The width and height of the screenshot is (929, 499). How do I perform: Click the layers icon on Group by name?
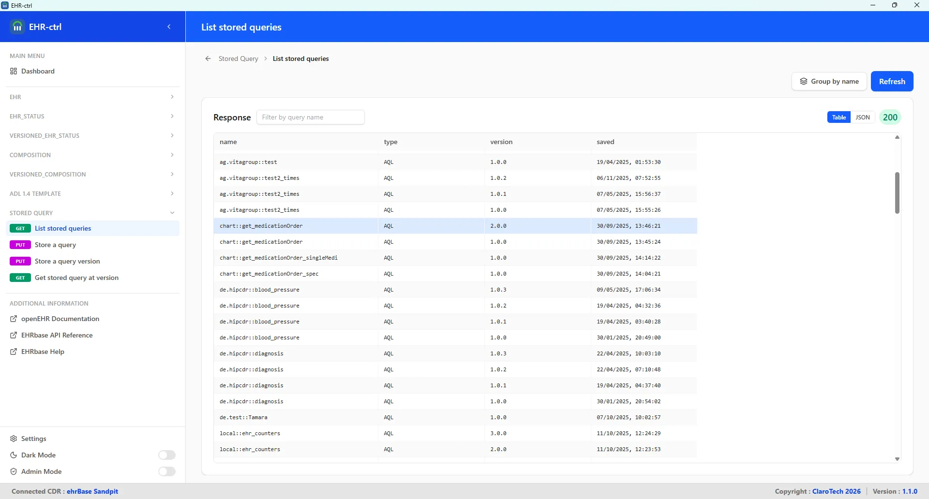point(804,81)
